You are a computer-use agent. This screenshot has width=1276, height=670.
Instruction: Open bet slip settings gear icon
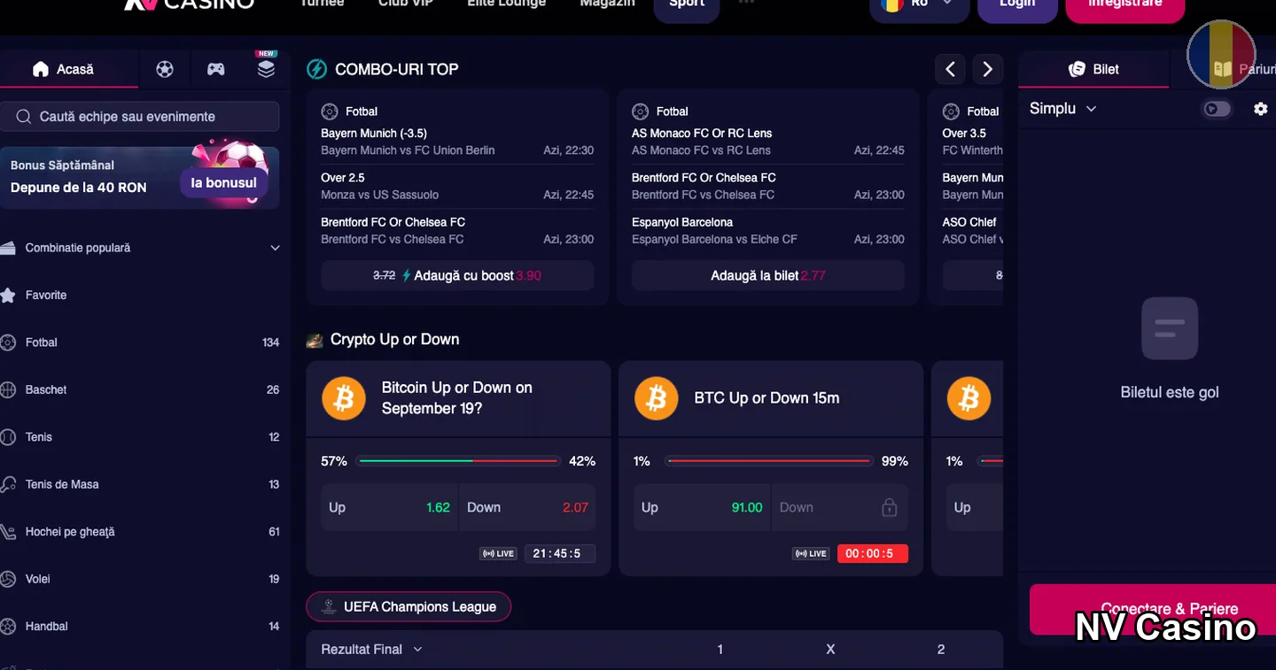tap(1261, 109)
